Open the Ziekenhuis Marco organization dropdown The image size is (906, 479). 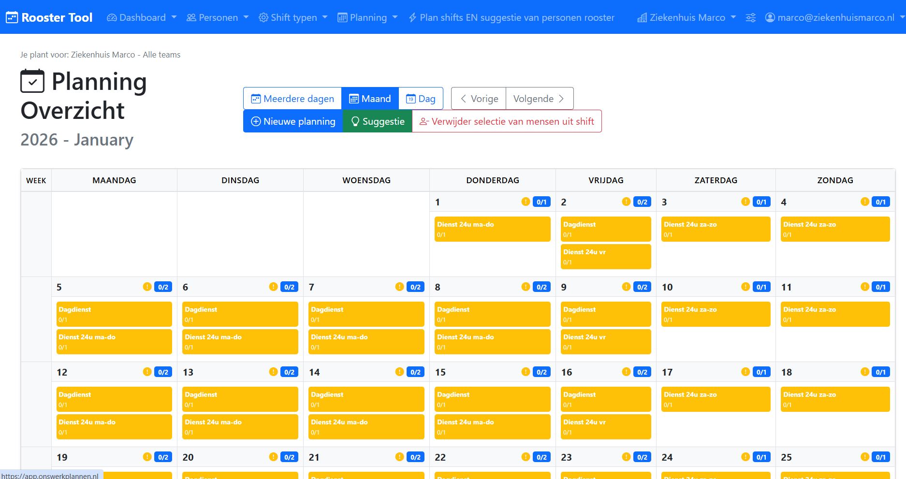point(687,17)
